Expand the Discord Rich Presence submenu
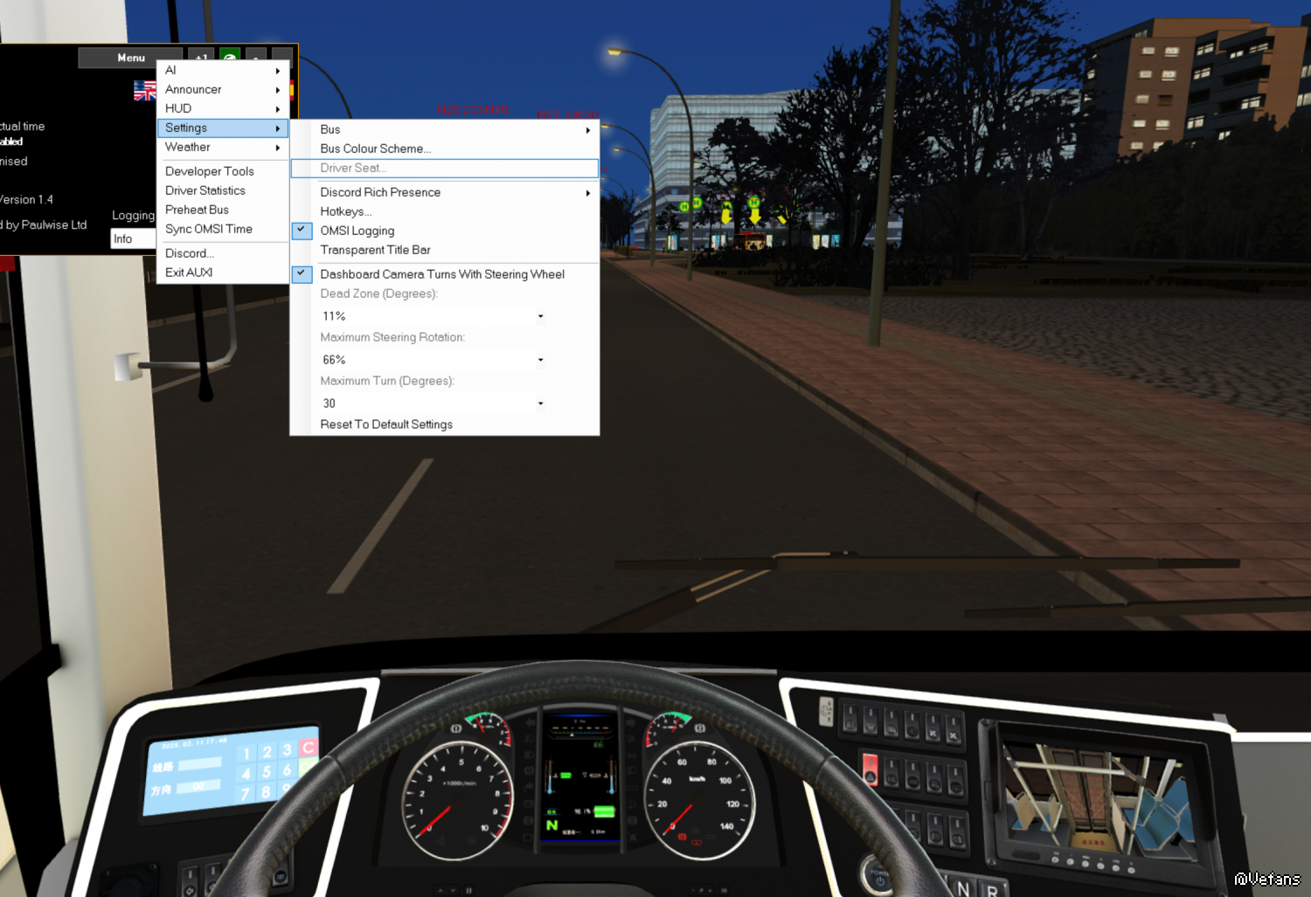The image size is (1311, 897). tap(445, 192)
